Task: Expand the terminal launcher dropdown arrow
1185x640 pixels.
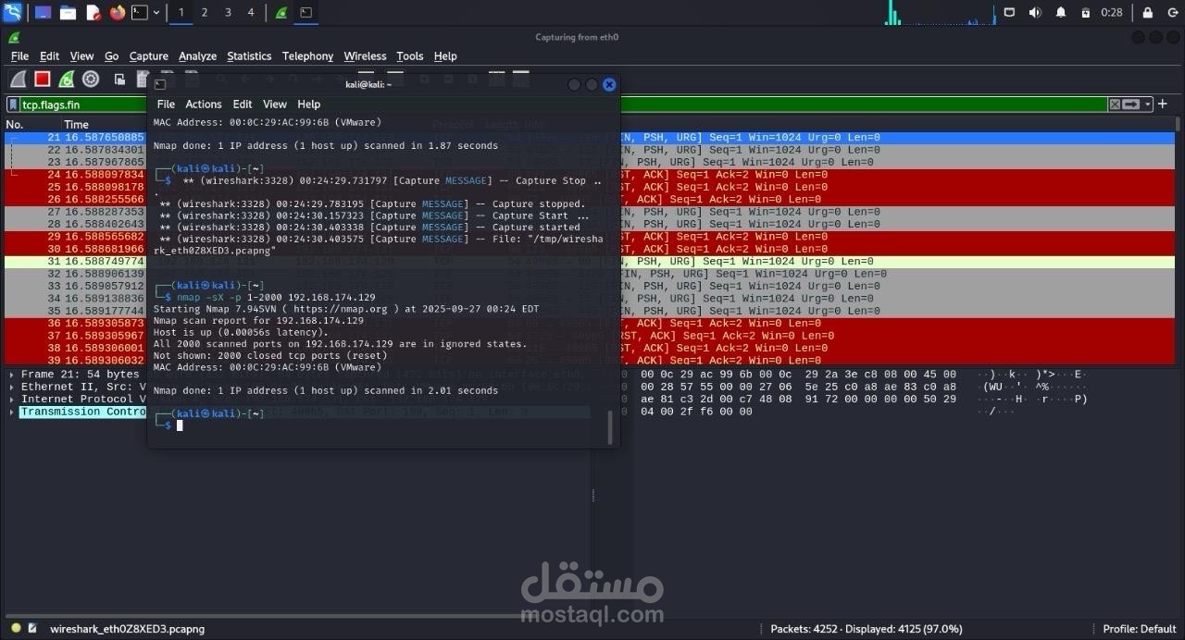Action: click(x=156, y=12)
